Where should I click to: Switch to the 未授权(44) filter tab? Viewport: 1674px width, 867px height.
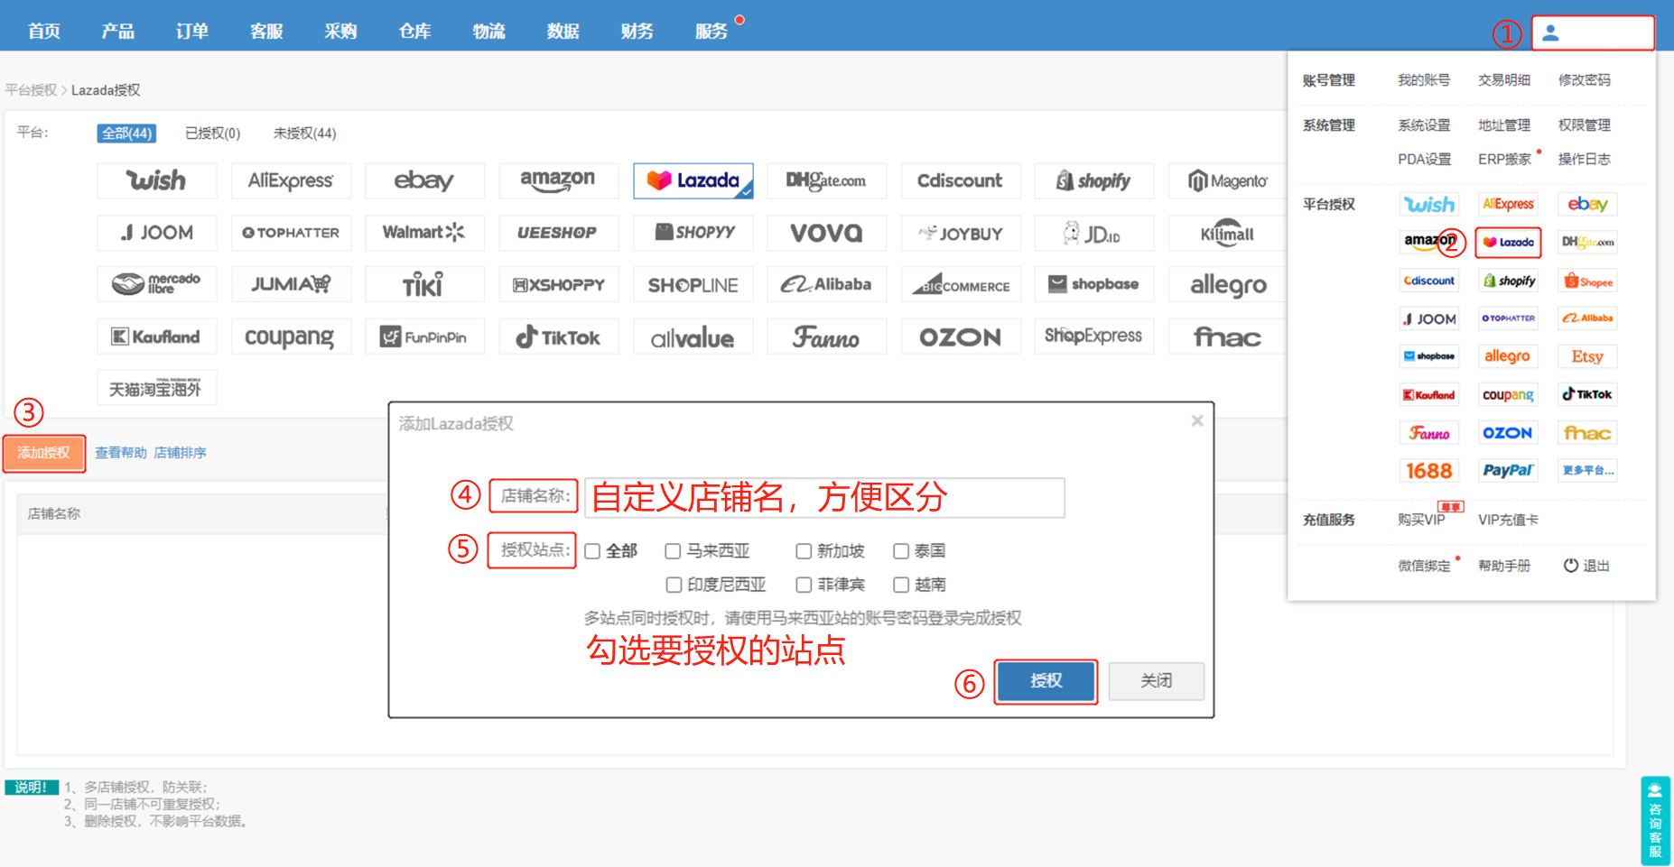pos(304,134)
